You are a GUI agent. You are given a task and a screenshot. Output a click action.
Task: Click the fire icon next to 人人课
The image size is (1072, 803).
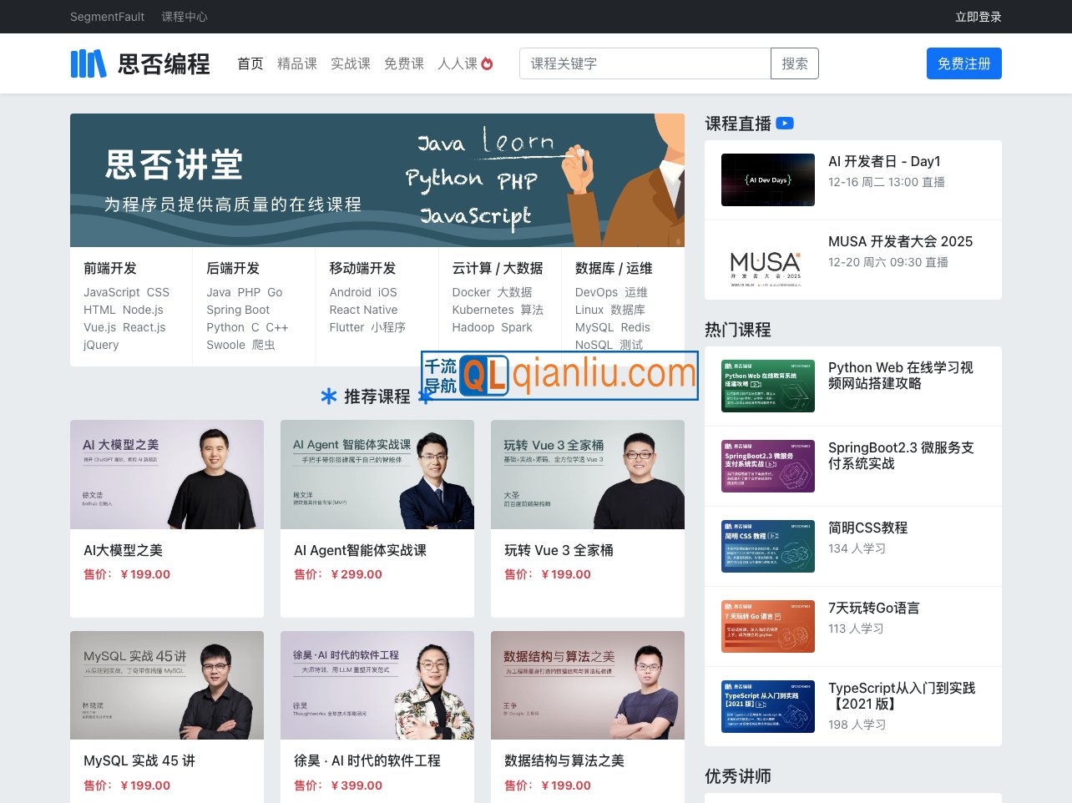(488, 62)
